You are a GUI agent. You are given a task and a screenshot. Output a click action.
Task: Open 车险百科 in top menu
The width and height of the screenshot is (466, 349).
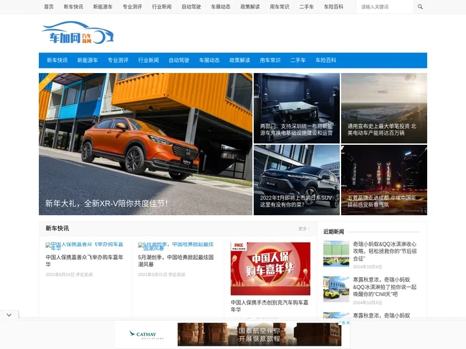333,6
